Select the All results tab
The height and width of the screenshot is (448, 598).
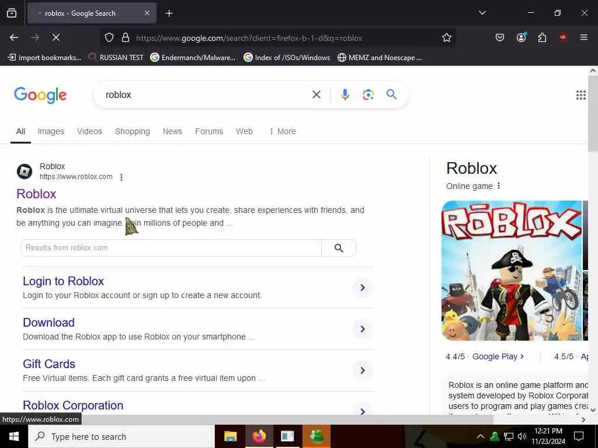click(20, 131)
